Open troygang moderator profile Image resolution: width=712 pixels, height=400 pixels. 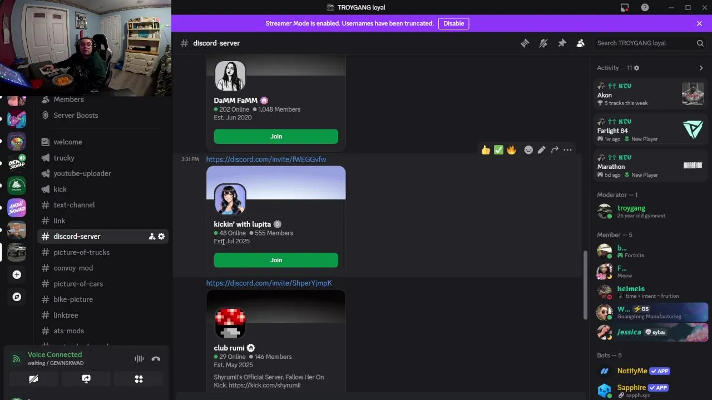click(651, 212)
